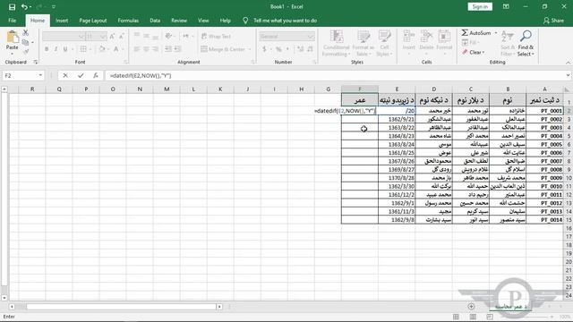Click the horizontal scrollbar left arrow

click(12, 307)
